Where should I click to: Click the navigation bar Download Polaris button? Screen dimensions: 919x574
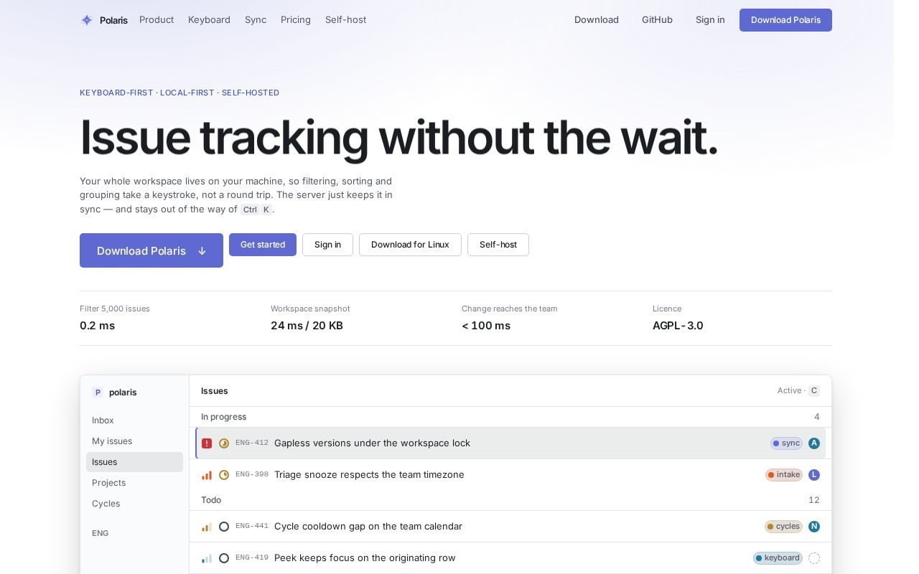click(x=785, y=20)
